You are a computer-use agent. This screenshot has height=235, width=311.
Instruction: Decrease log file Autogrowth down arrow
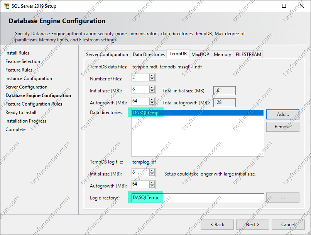[152, 186]
